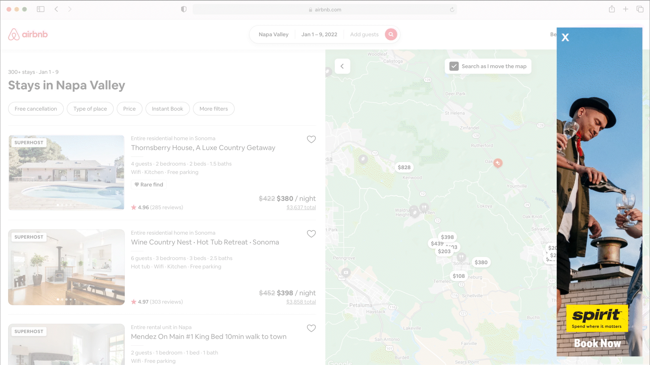Toggle Safari sidebar icon
The height and width of the screenshot is (365, 650).
tap(41, 9)
